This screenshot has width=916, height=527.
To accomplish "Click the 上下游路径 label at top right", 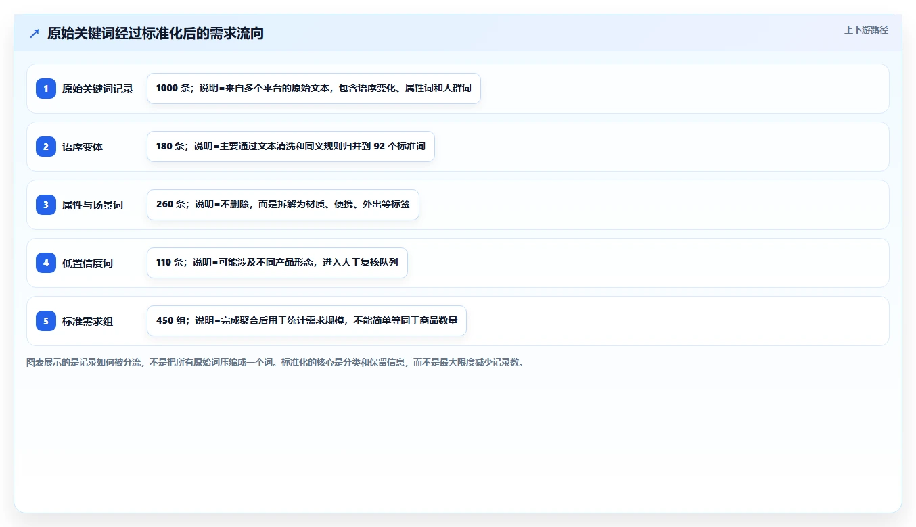I will click(x=866, y=30).
